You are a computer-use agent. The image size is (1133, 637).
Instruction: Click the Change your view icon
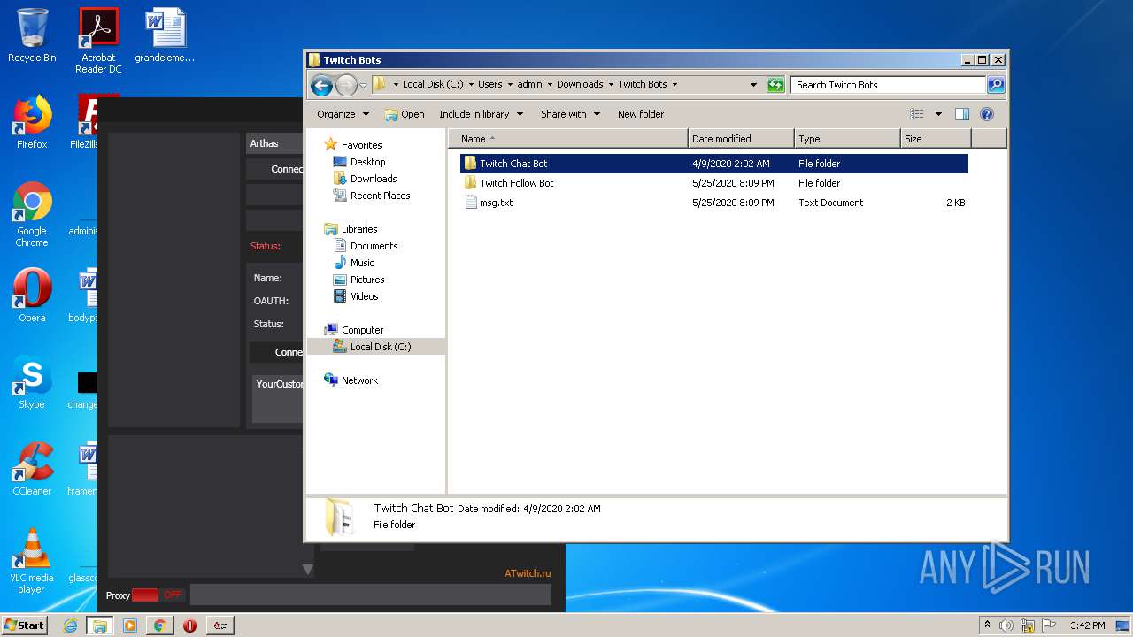(x=917, y=114)
